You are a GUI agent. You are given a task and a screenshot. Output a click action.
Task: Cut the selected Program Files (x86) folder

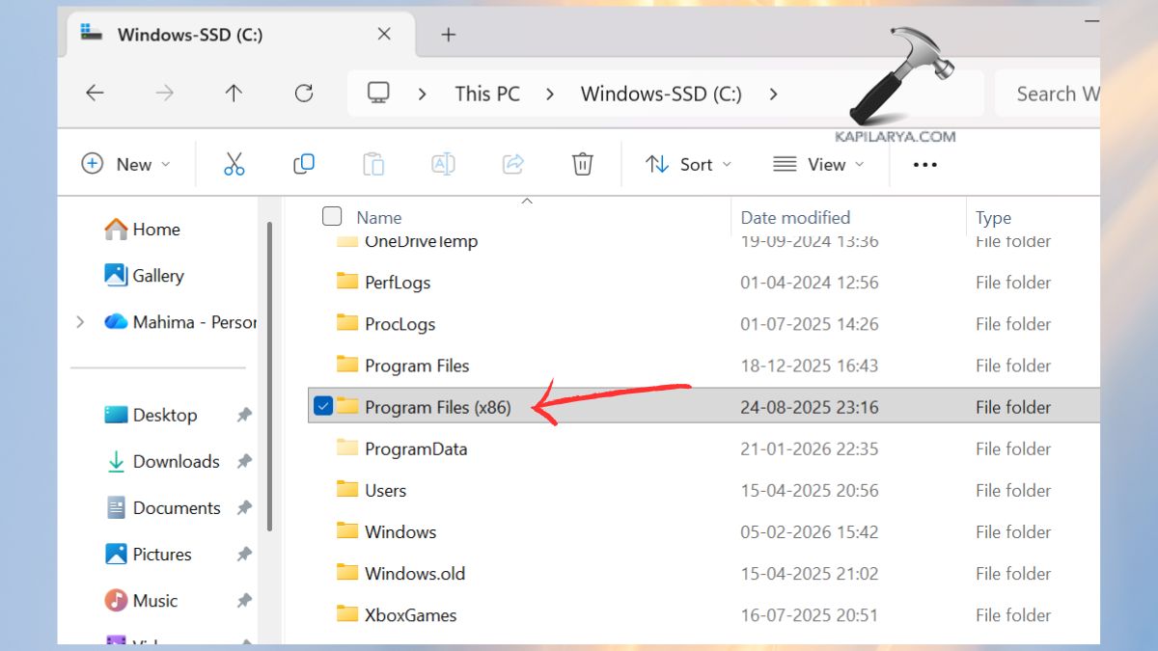(x=234, y=164)
